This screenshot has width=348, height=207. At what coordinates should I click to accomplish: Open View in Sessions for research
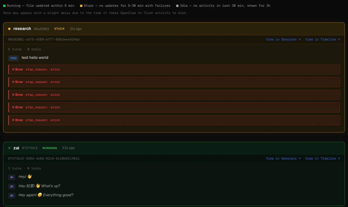coord(281,39)
